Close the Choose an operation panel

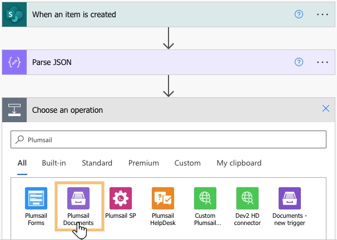(326, 109)
